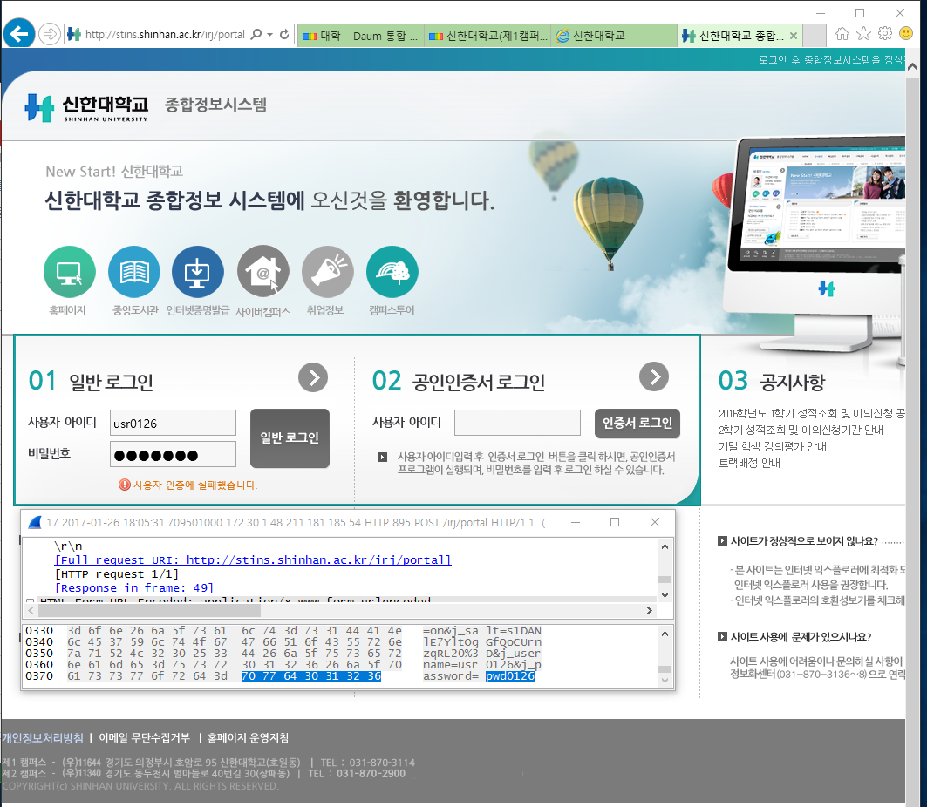Image resolution: width=927 pixels, height=807 pixels.
Task: Click hex dump row offset 0330
Action: click(39, 631)
